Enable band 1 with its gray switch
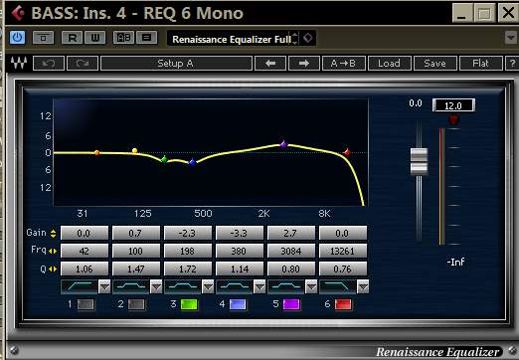Viewport: 519px width, 360px height. (86, 304)
